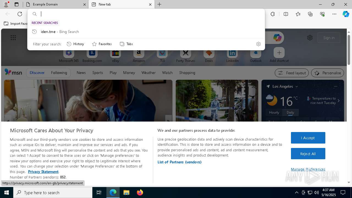Screen dimensions: 352x198
Task: Open Feed layout options
Action: [292, 73]
